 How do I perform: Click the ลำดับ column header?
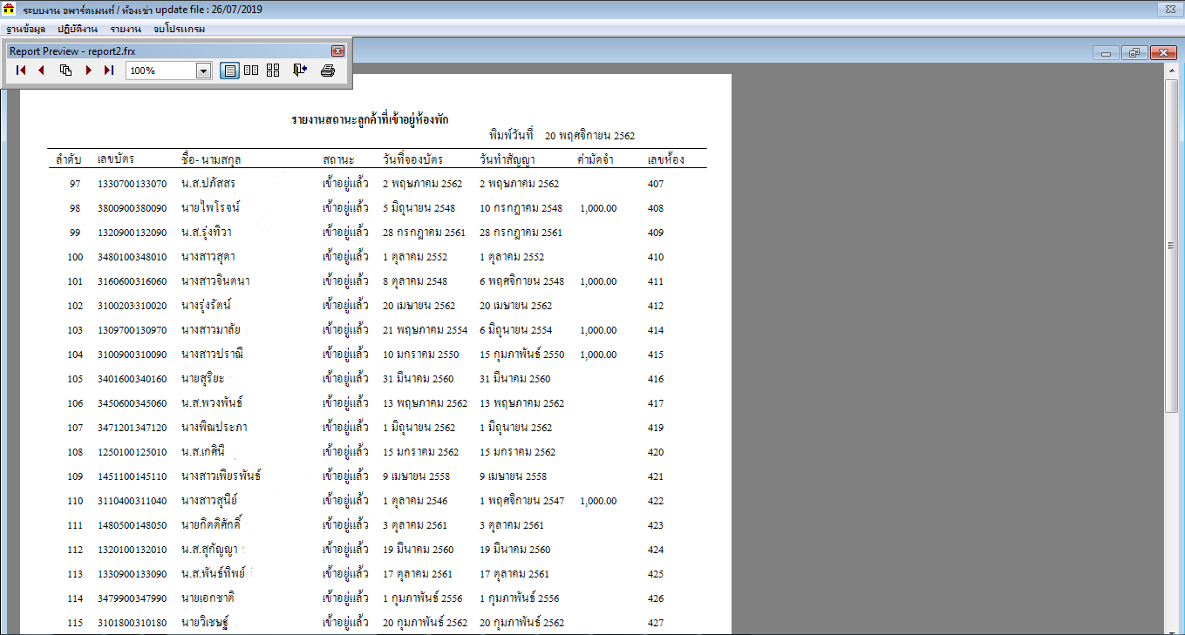[69, 159]
